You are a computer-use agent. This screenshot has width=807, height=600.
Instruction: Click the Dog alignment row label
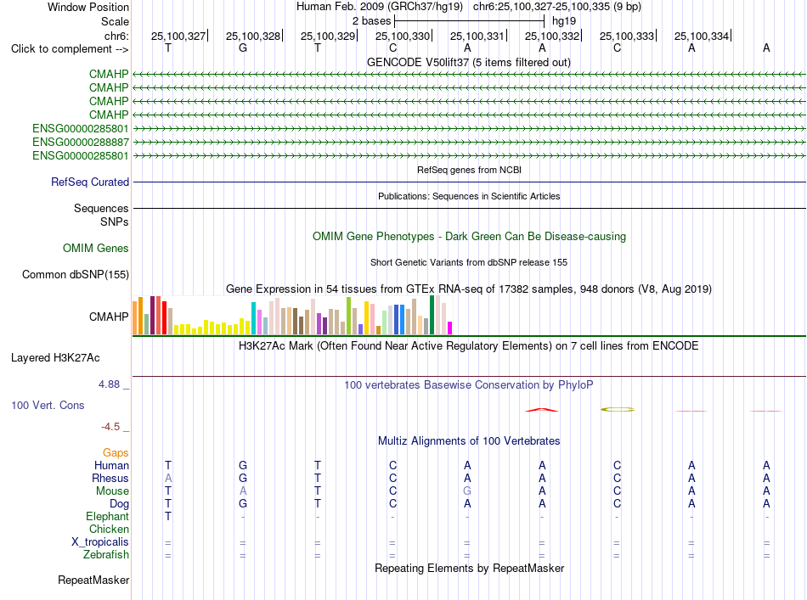click(x=119, y=504)
